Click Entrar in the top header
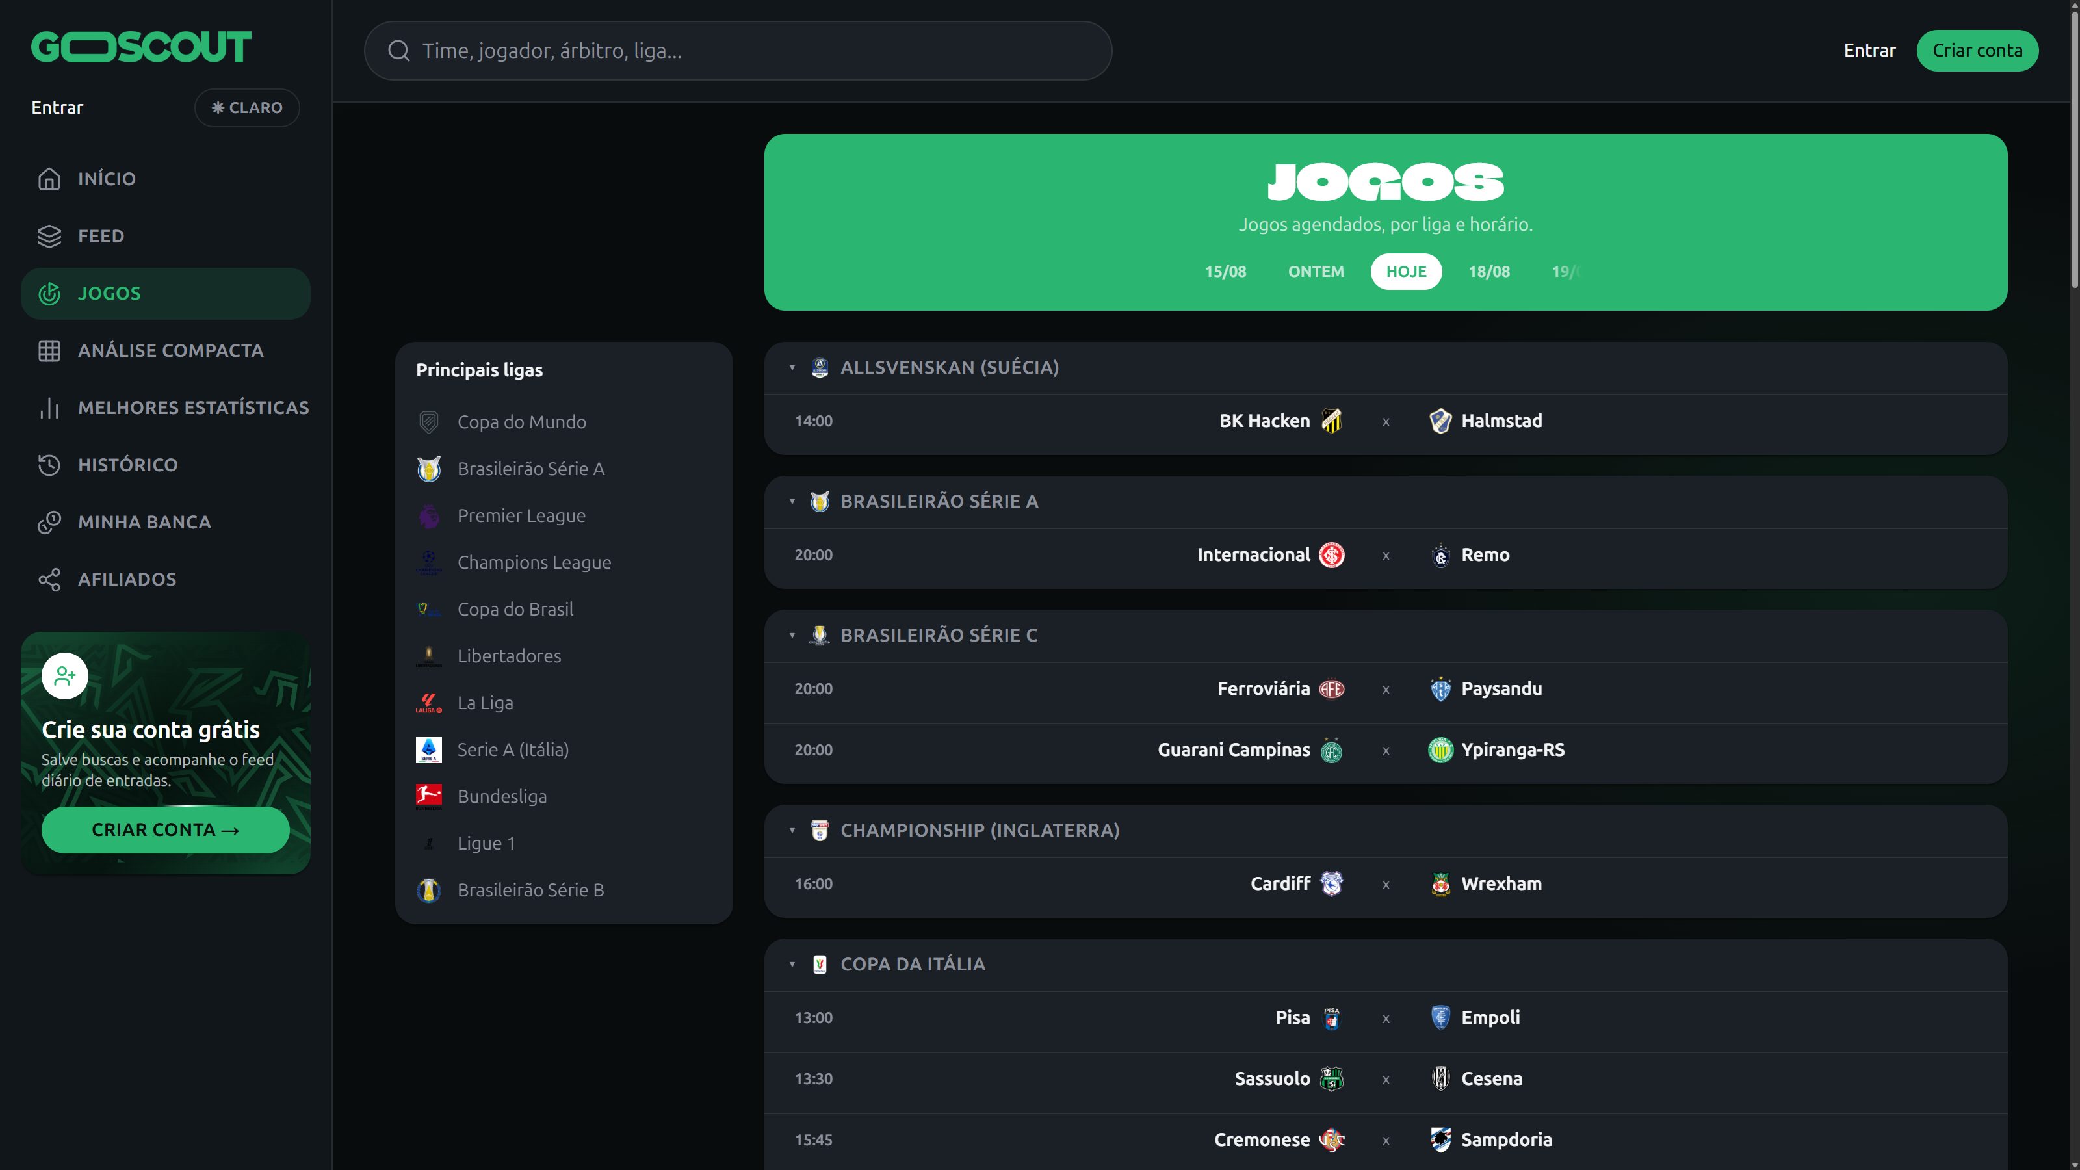This screenshot has height=1170, width=2080. coord(1869,51)
